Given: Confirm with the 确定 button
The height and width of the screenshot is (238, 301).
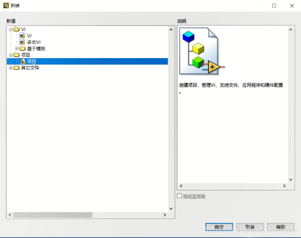Looking at the screenshot, I should (219, 227).
